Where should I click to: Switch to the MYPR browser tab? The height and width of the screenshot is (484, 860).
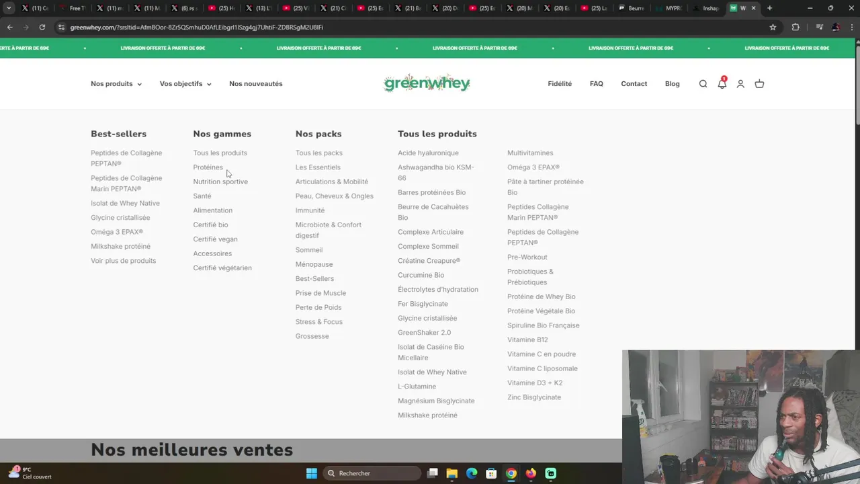(669, 8)
